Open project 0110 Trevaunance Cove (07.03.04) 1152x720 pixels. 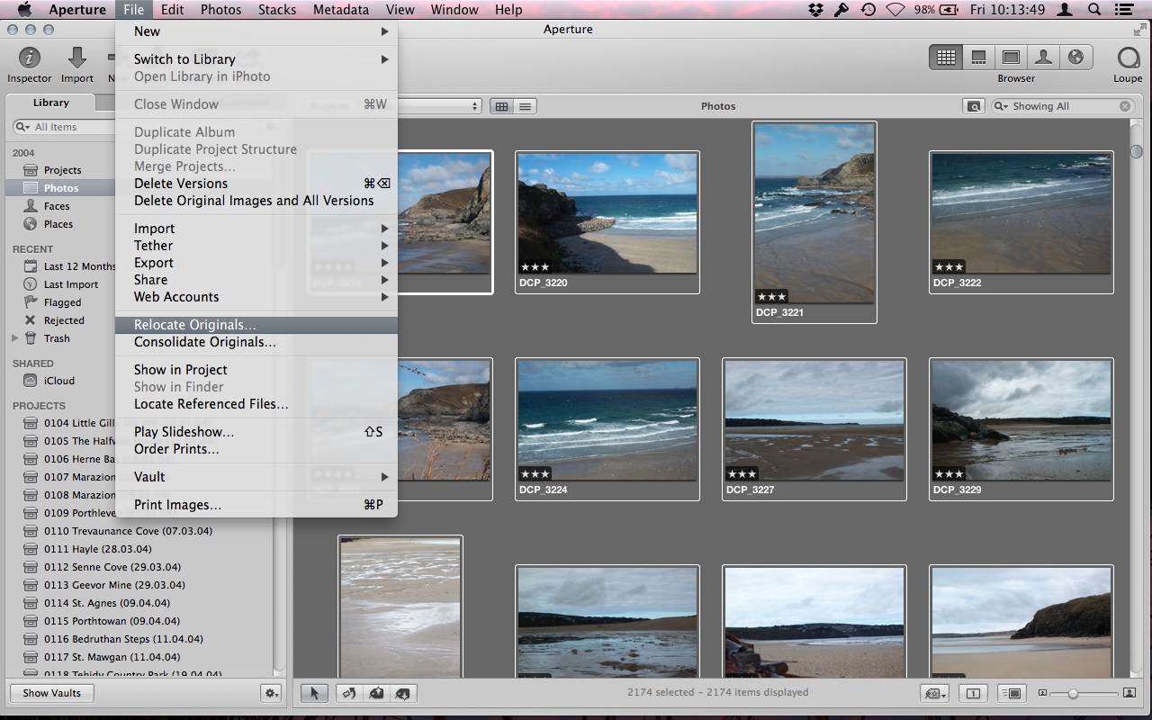(x=128, y=531)
